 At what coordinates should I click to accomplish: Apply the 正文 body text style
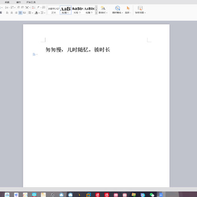coord(54,10)
